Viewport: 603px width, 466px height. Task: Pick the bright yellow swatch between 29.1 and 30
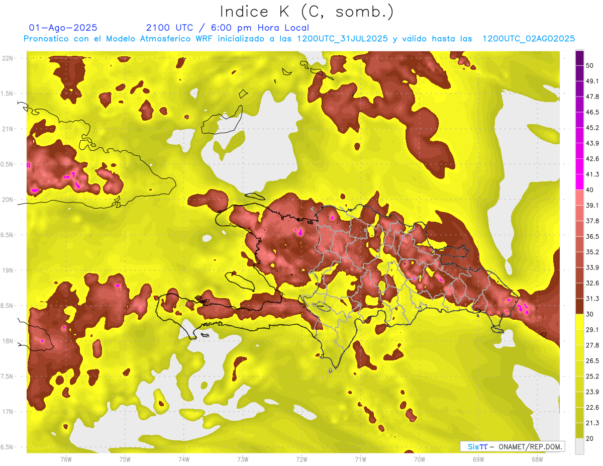point(580,322)
